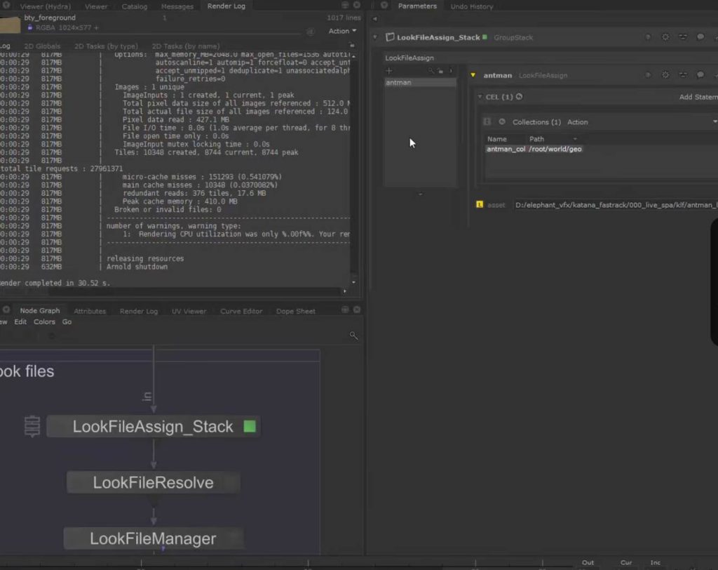The height and width of the screenshot is (570, 718).
Task: Select the LookFileResolve node
Action: click(154, 483)
